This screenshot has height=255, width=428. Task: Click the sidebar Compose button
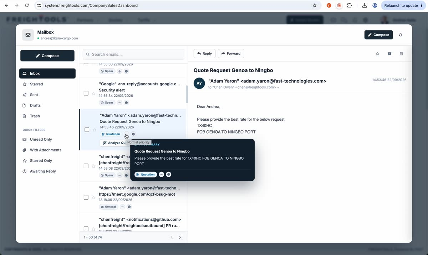[47, 56]
